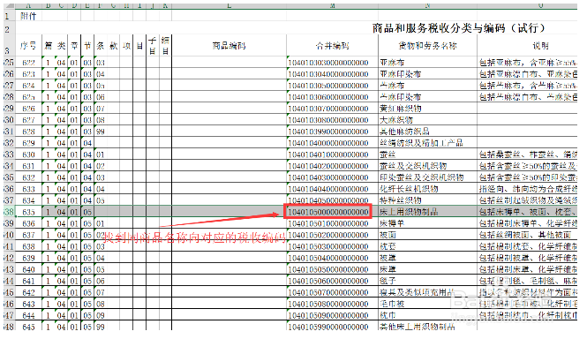
Task: Select cell A1 containing 附件
Action: pos(28,16)
